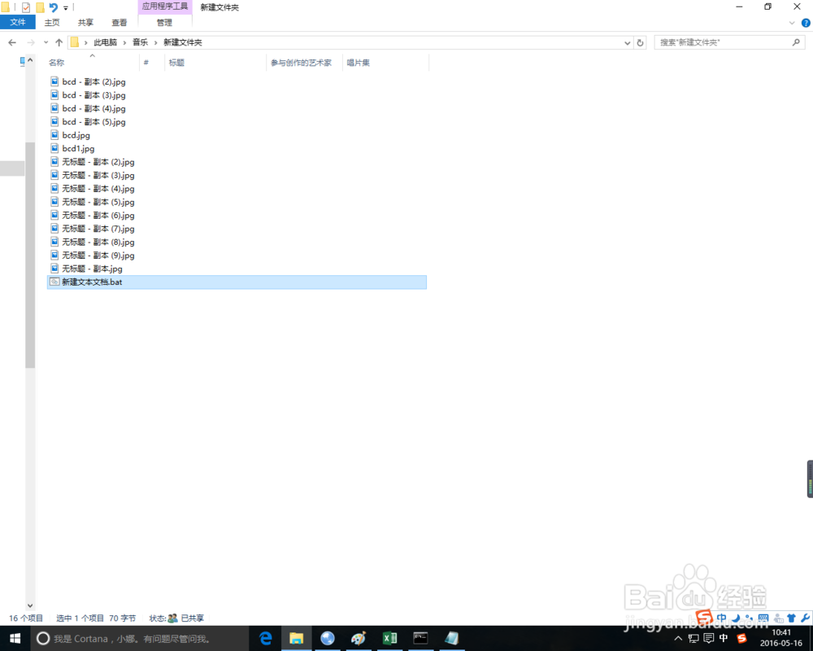Select file 无标题 - 副本 (2).jpg
Screen dimensions: 813x651
click(98, 163)
